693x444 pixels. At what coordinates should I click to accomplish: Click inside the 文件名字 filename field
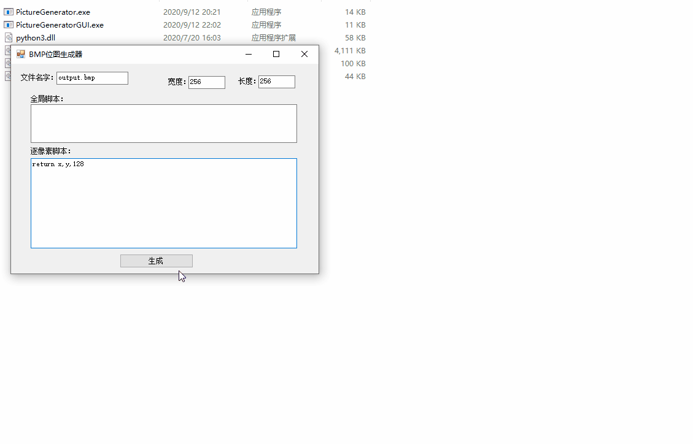click(92, 78)
